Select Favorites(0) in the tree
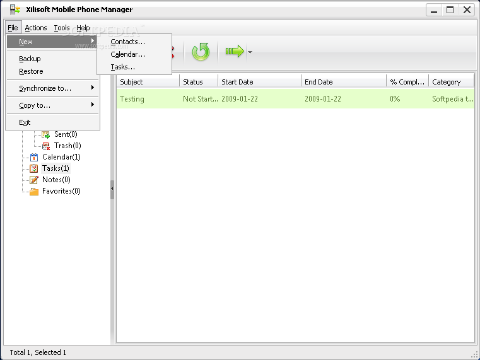 tap(61, 191)
